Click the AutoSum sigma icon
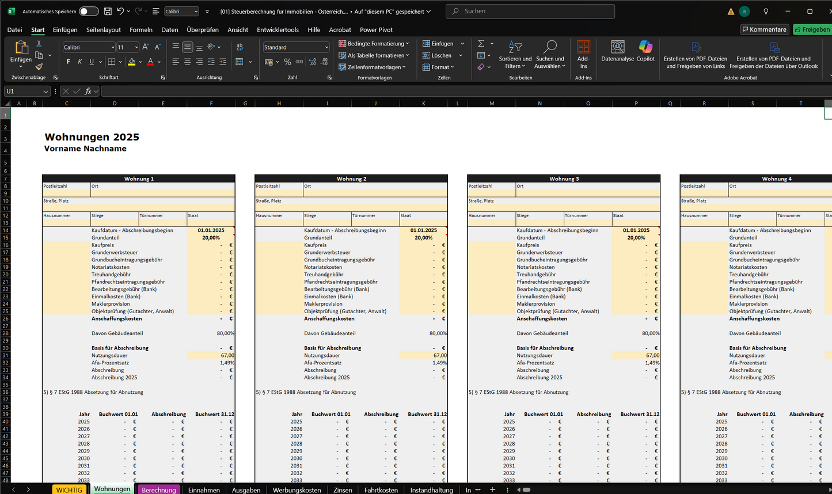Screen dimensions: 832x494 click(481, 44)
